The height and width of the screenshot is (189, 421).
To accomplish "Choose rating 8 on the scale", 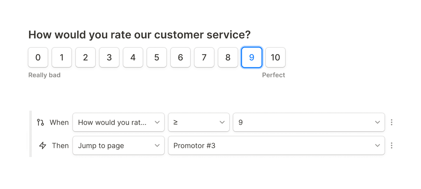I will [x=228, y=57].
